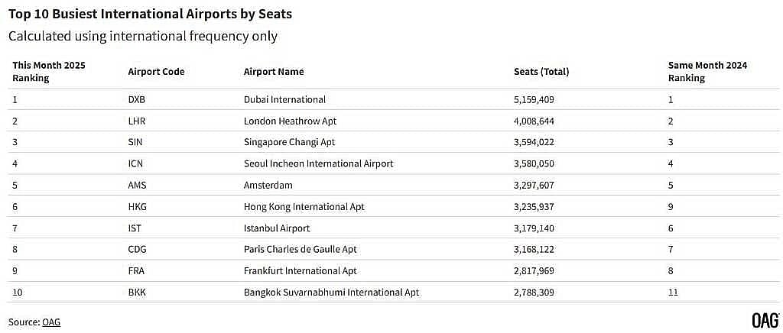Select the Singapore Changi Apt cell
Image resolution: width=783 pixels, height=333 pixels.
289,142
